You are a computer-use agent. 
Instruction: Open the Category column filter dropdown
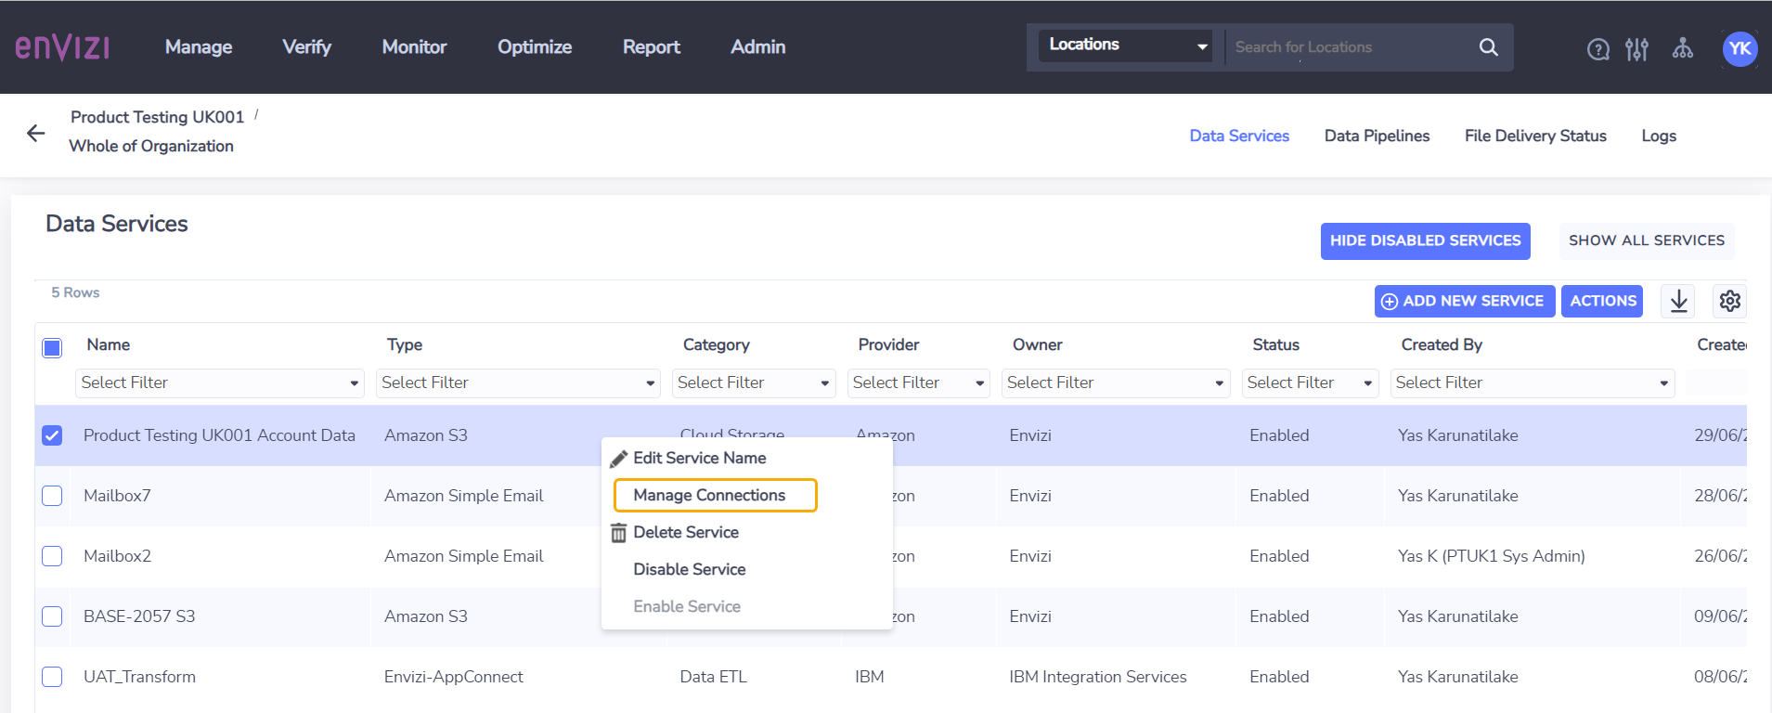pos(754,382)
